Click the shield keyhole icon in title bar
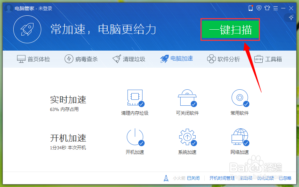Screen dimensions: 299x187 coord(259,8)
